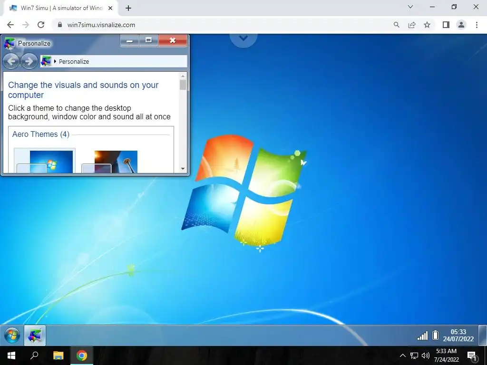The height and width of the screenshot is (365, 487).
Task: Reload the browser page
Action: pyautogui.click(x=41, y=25)
